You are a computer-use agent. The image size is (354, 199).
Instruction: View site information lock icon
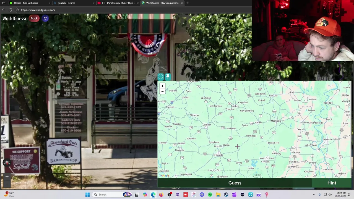point(18,10)
